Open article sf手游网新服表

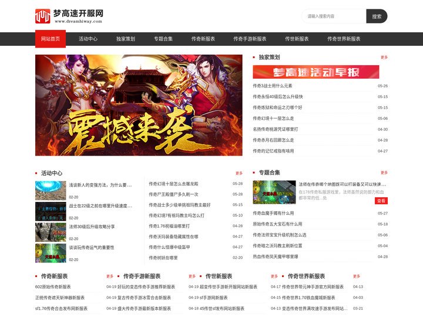[x=214, y=298]
